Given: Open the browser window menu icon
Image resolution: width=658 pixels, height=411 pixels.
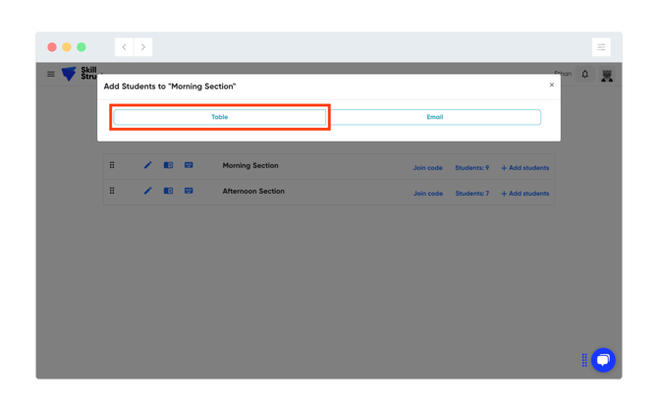Looking at the screenshot, I should tap(601, 47).
